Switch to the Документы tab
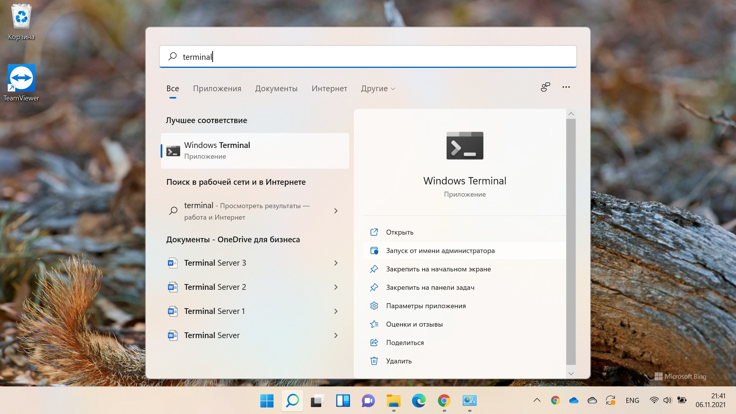Image resolution: width=736 pixels, height=414 pixels. [x=276, y=89]
